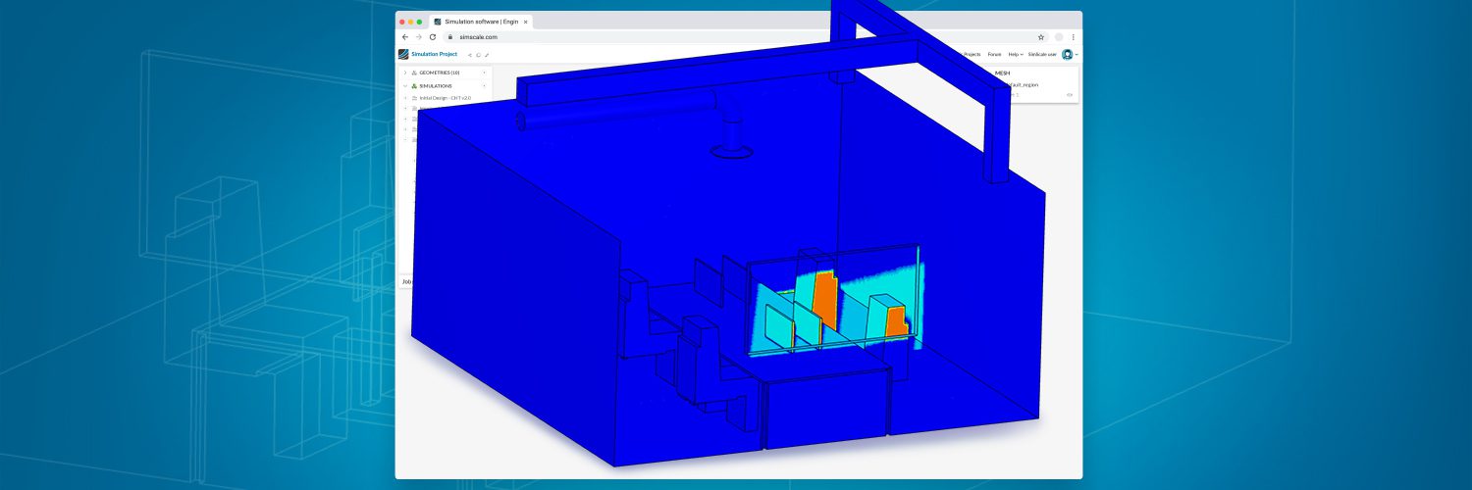
Task: Click the share icon beside Simulation Project
Action: click(x=470, y=55)
